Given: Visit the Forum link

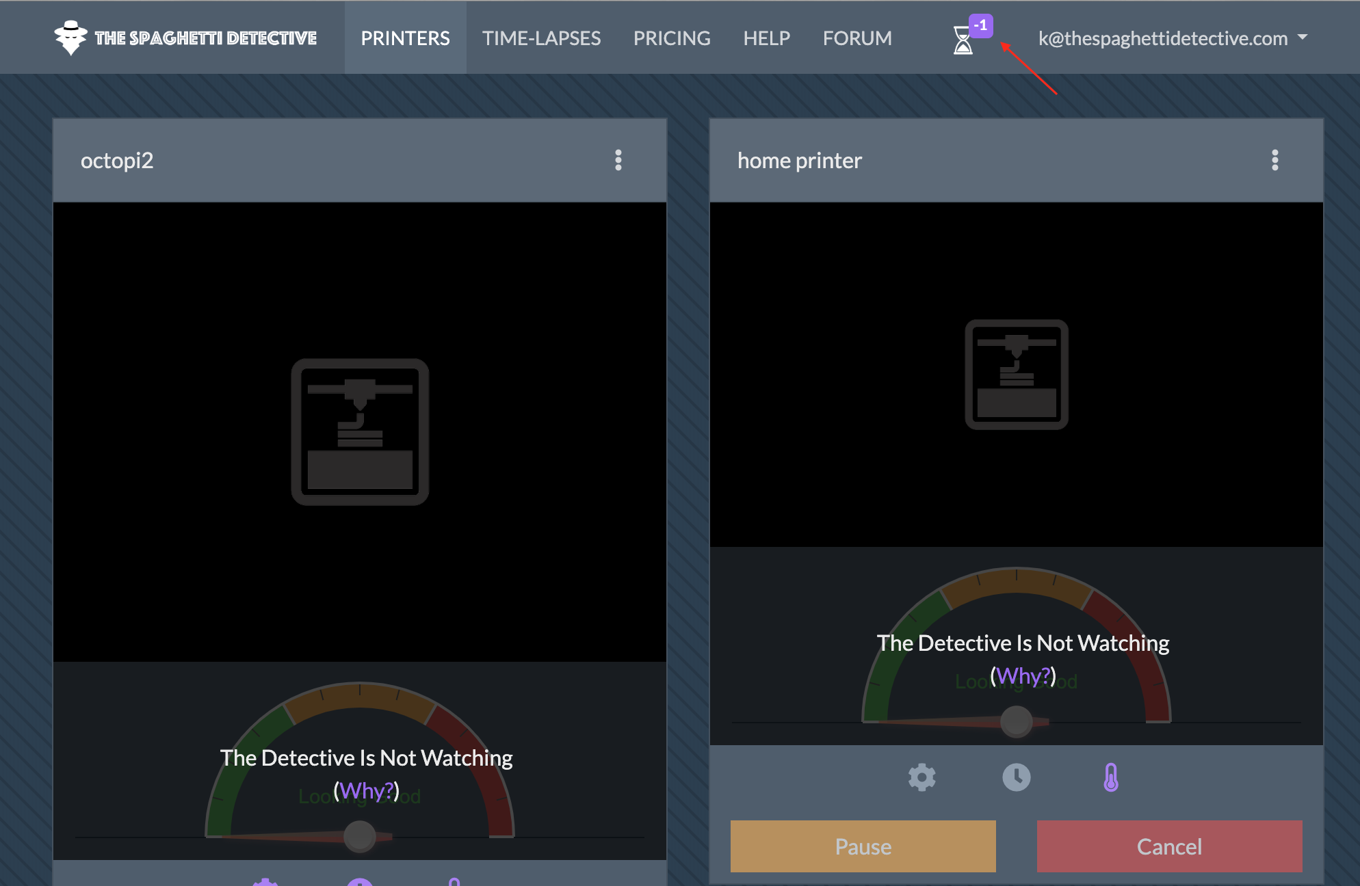Looking at the screenshot, I should pos(857,38).
